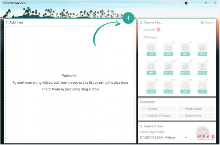
Task: Click 'Select target folder:' label
Action: pos(153,132)
